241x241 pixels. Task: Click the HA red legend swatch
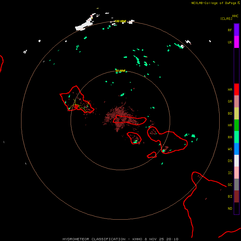(x=236, y=89)
